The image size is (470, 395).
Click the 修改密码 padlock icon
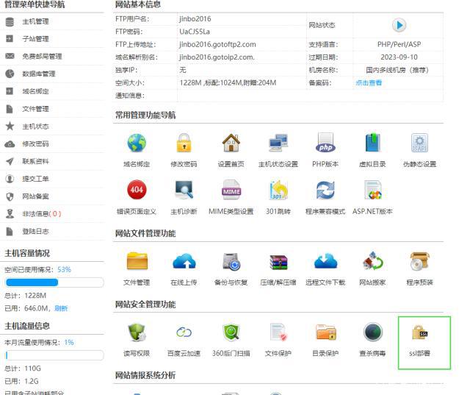pos(184,143)
